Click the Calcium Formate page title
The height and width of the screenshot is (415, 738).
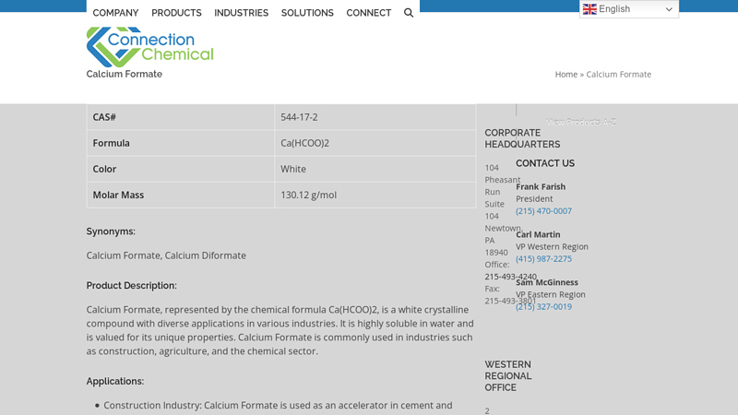point(125,74)
